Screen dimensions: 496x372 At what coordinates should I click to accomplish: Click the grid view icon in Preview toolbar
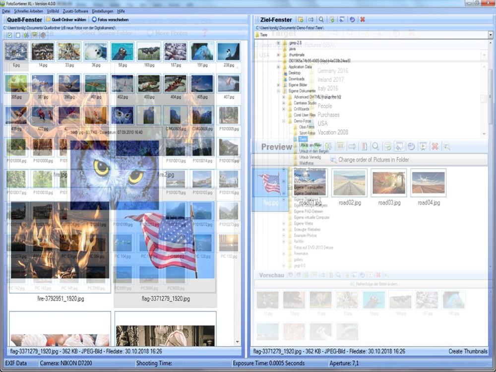tap(340, 146)
